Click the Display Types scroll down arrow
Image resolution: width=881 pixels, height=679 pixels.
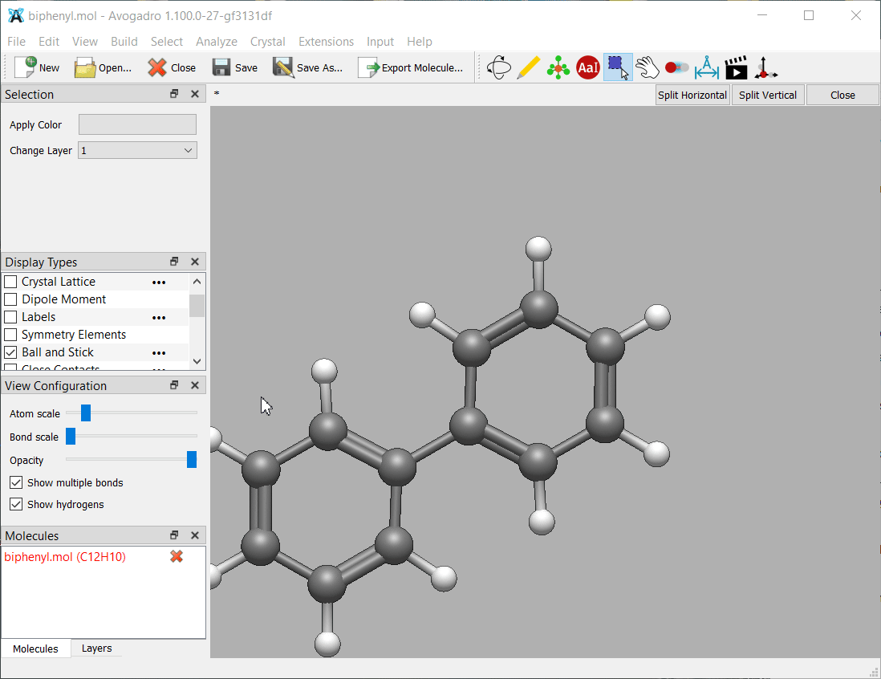[x=197, y=361]
